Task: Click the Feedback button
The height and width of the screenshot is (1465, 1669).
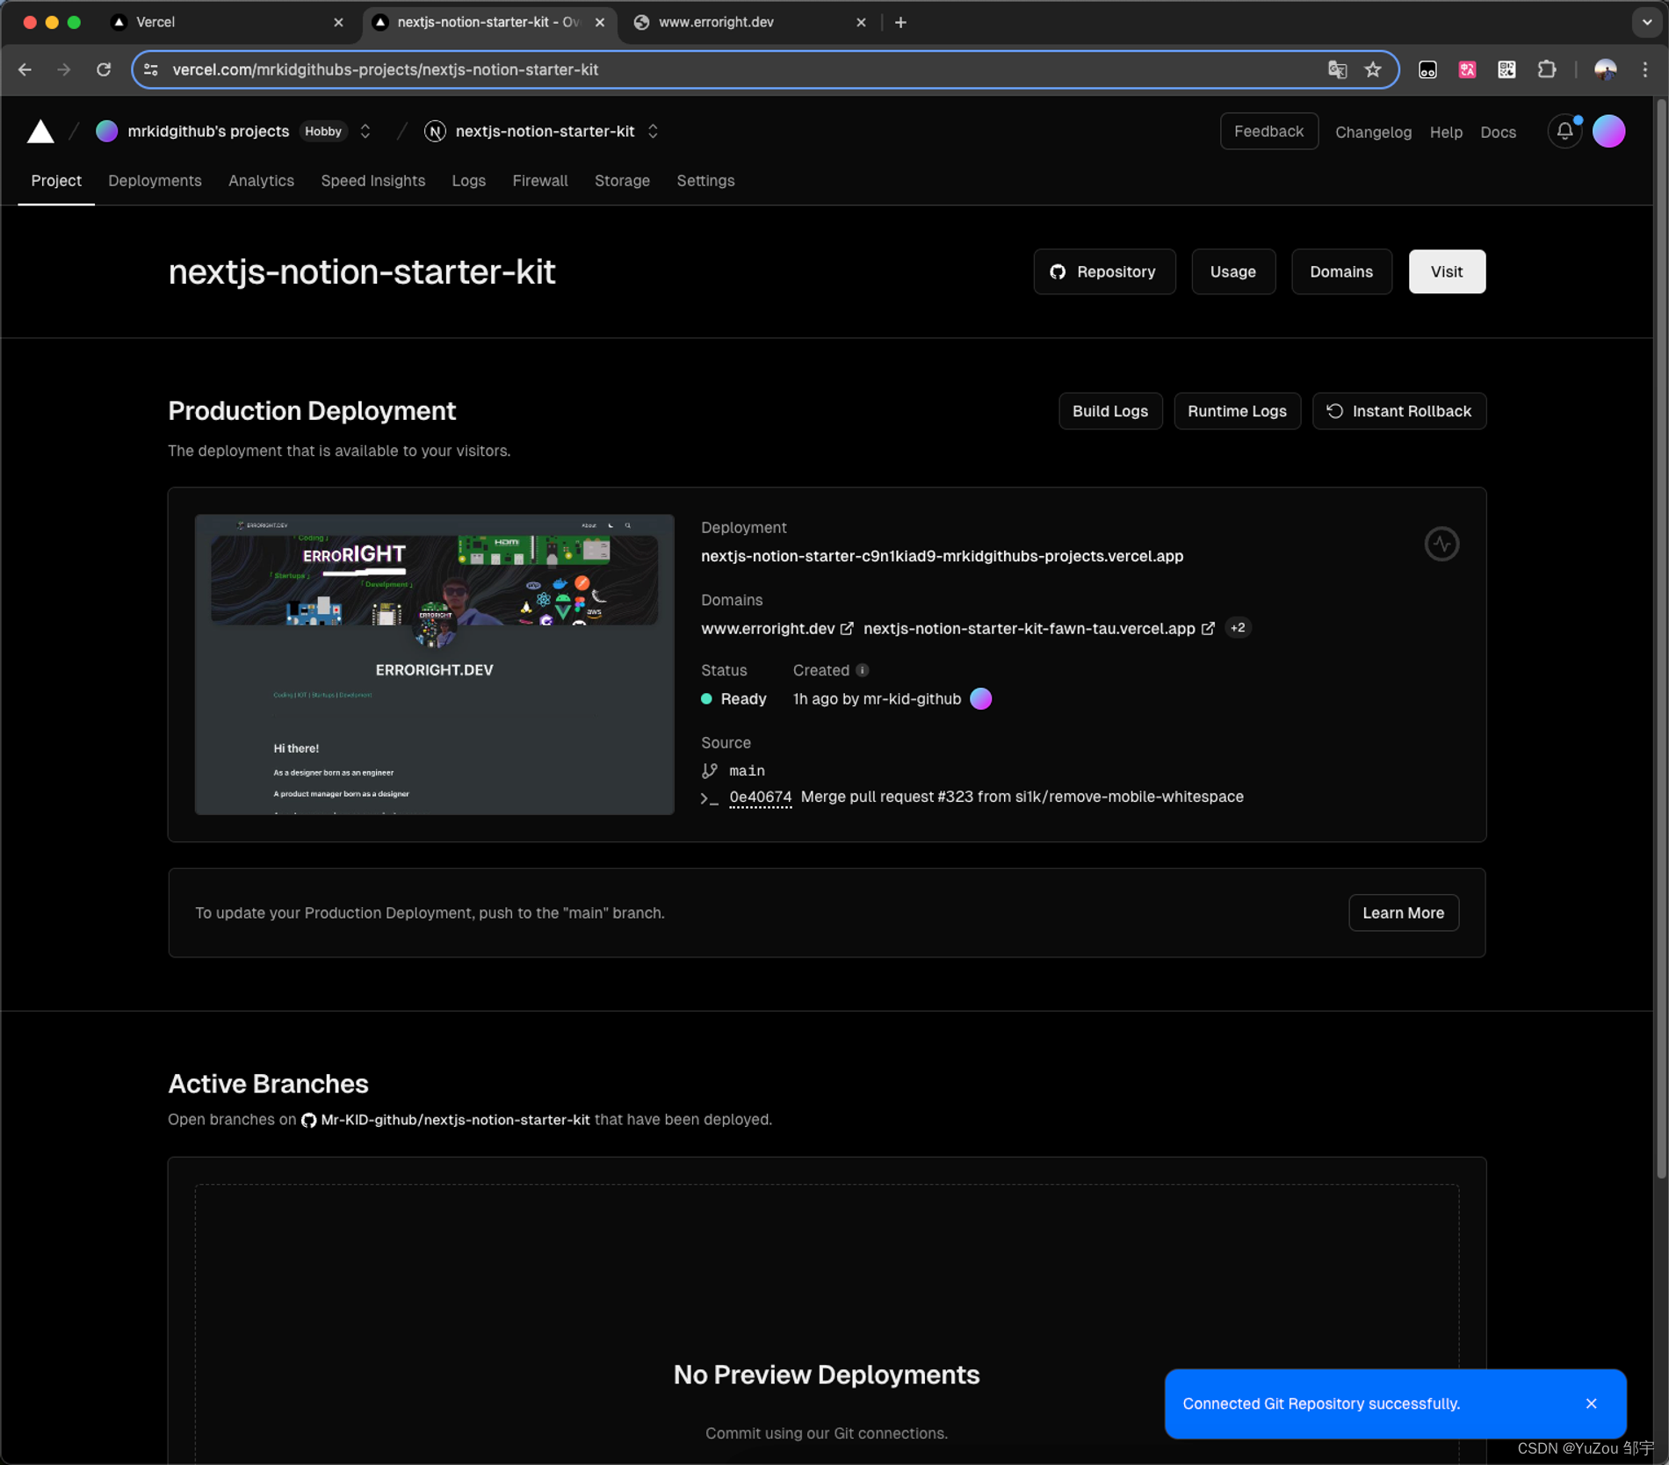Action: point(1268,132)
